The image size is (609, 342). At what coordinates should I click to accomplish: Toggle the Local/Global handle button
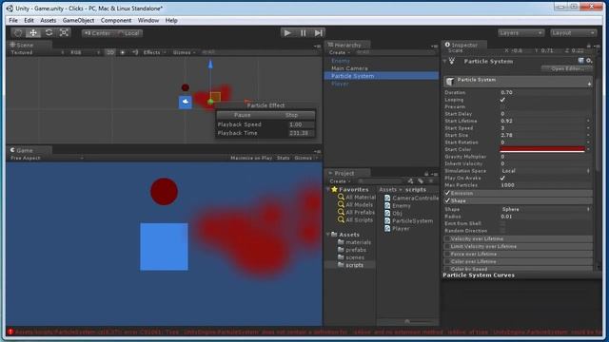point(128,33)
